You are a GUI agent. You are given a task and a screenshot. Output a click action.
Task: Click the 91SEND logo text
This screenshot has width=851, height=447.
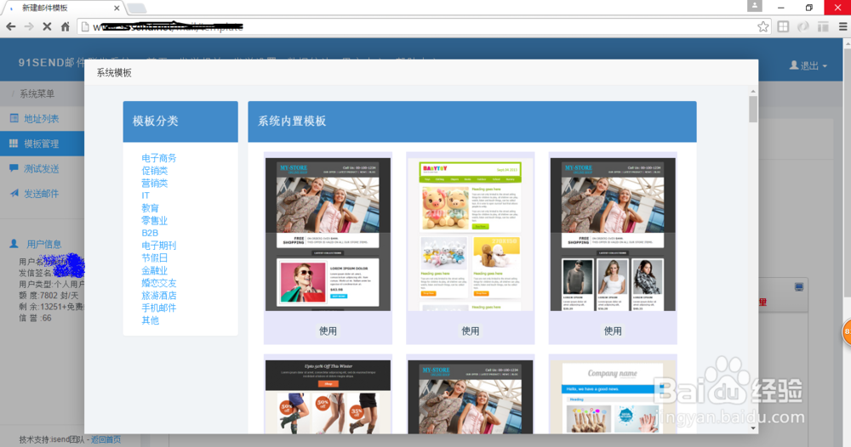[52, 62]
